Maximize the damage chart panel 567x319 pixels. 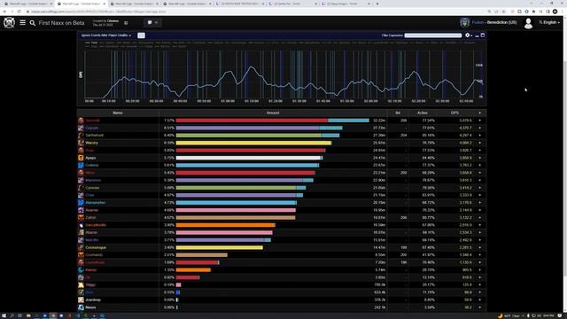[482, 35]
